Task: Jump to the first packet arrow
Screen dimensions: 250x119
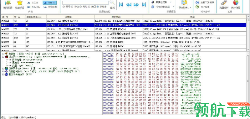Action: pyautogui.click(x=121, y=4)
